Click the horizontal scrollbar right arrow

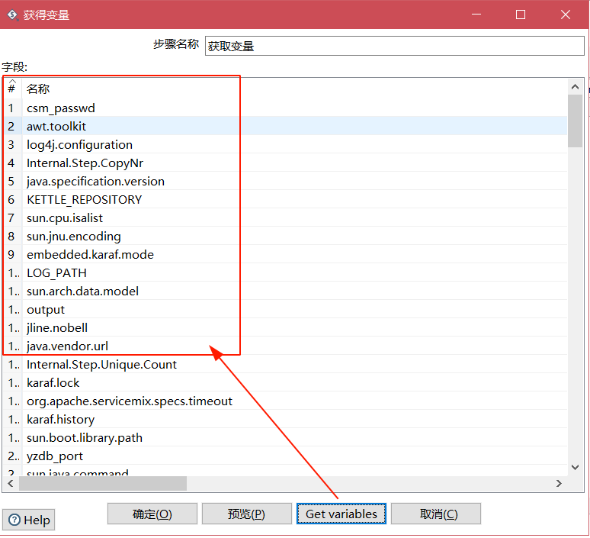[560, 484]
